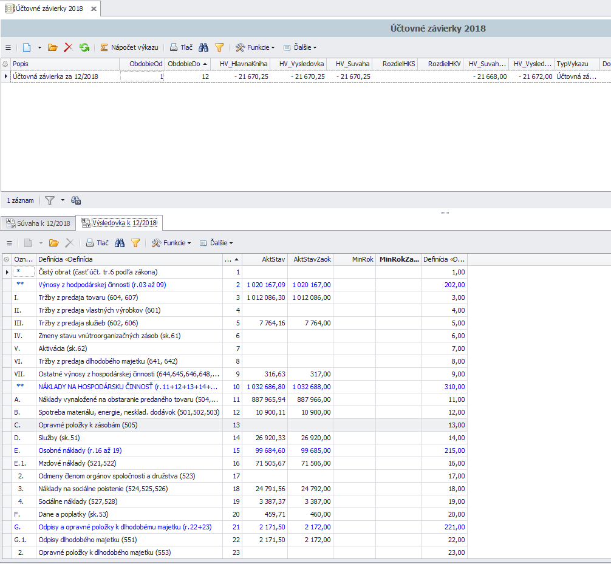Click the green refresh icon in top toolbar
Viewport: 611px width, 564px height.
click(84, 47)
